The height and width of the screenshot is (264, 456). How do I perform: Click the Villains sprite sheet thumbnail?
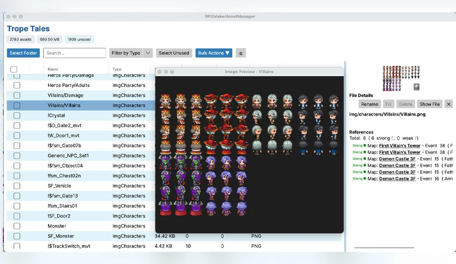(401, 78)
